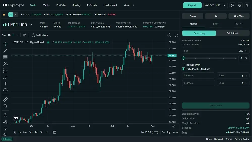
Task: Set chart range to 3m
Action: pyautogui.click(x=30, y=132)
